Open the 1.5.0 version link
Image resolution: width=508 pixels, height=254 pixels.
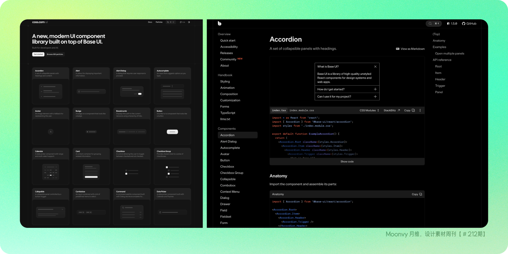pyautogui.click(x=452, y=24)
